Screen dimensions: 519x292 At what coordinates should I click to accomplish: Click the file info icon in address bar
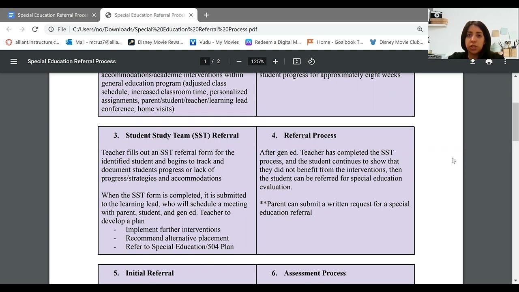[x=51, y=29]
